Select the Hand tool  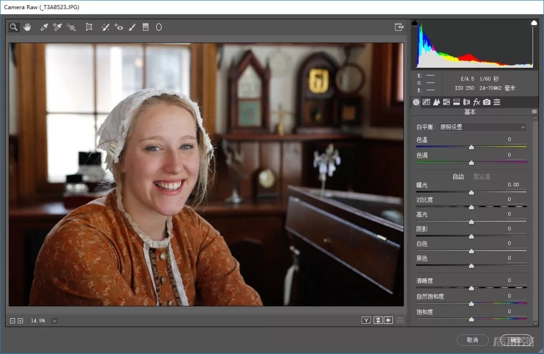[x=27, y=27]
